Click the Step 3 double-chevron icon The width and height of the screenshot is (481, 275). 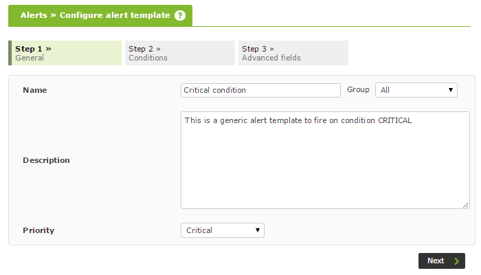pyautogui.click(x=271, y=49)
